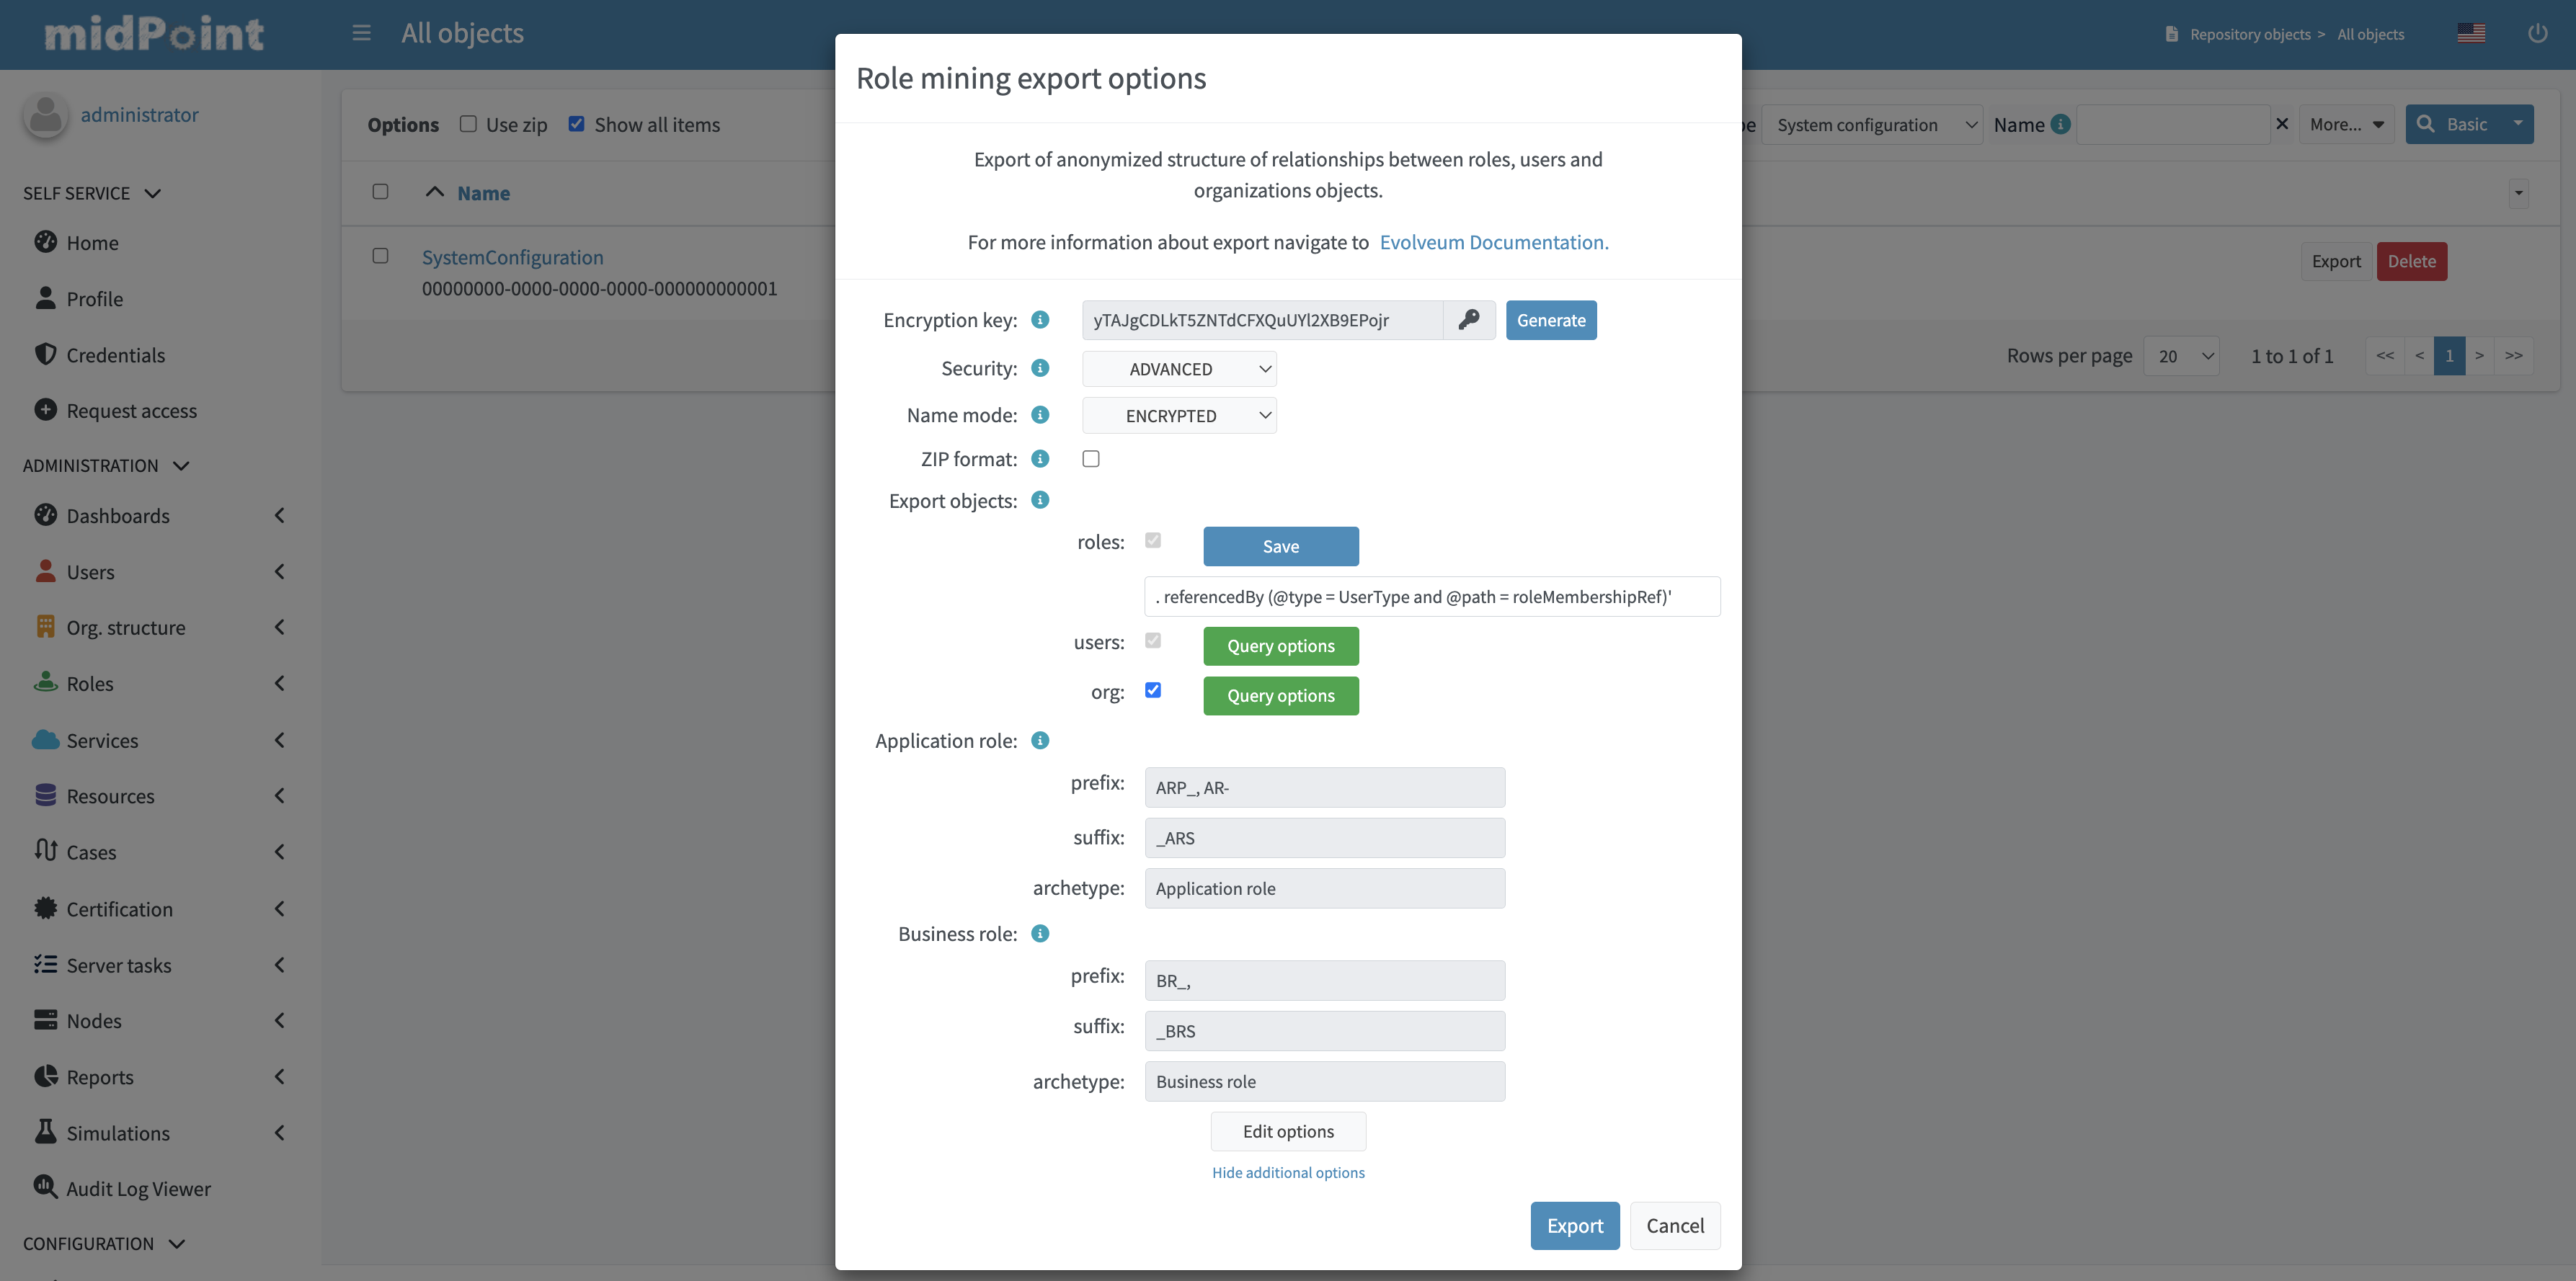Click Hide additional options link
Screen dimensions: 2576x1281
pos(1288,1172)
